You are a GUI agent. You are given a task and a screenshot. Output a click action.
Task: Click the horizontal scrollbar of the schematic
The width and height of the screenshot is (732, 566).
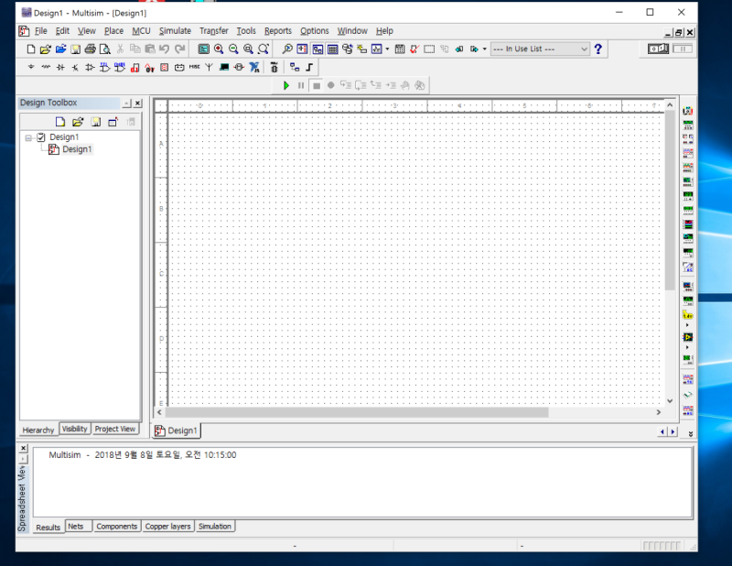357,412
